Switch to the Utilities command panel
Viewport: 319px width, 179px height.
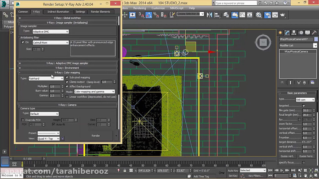tap(314, 33)
